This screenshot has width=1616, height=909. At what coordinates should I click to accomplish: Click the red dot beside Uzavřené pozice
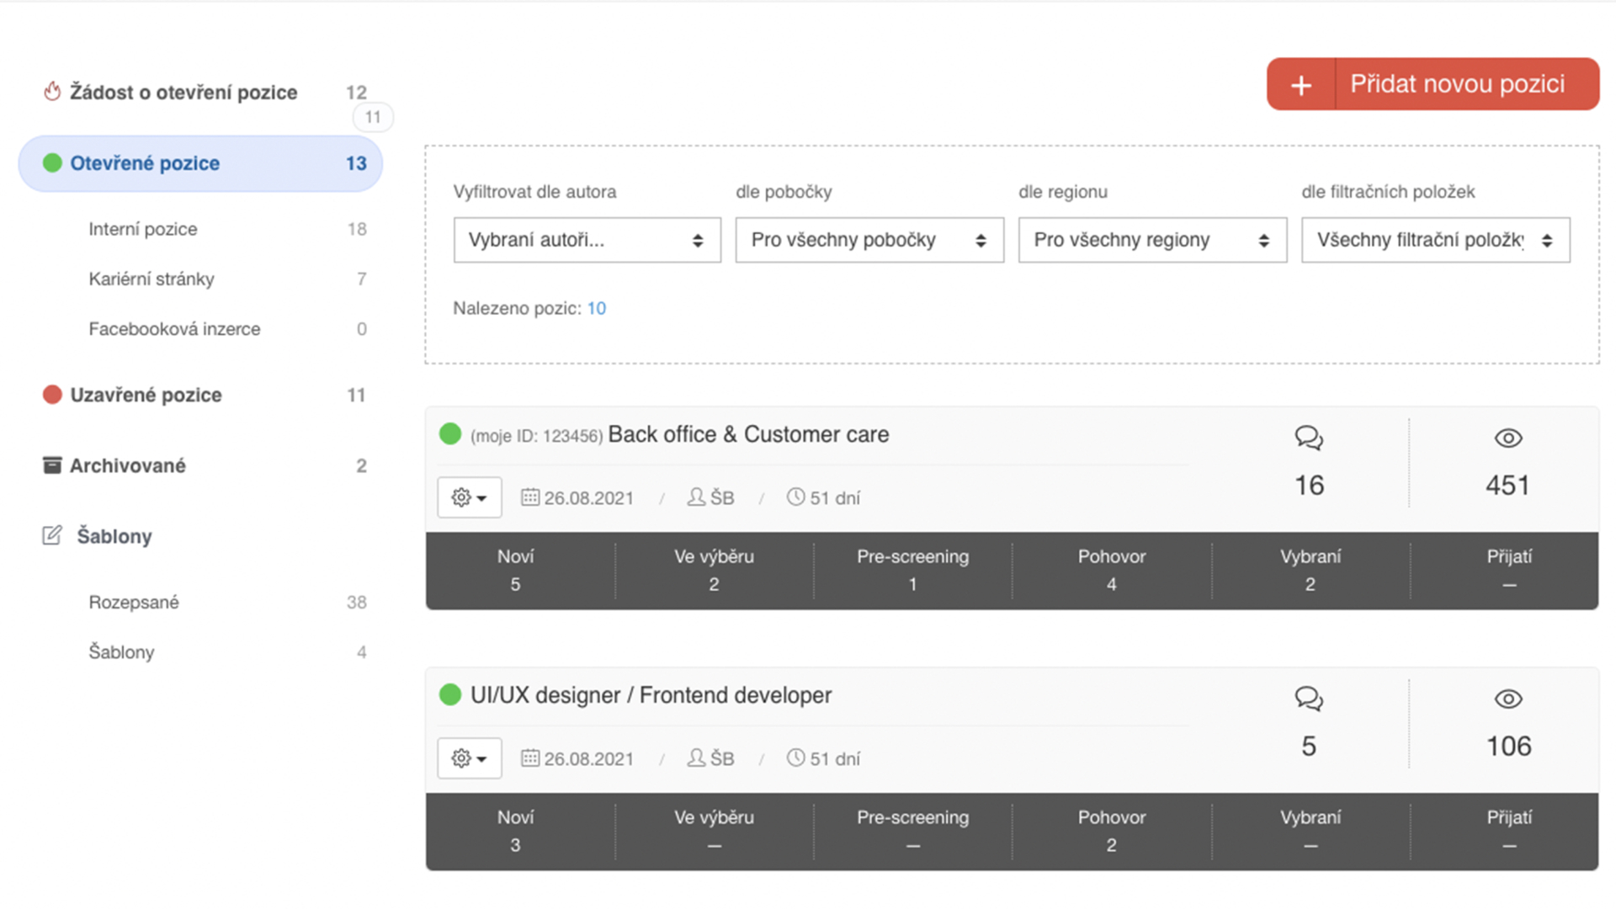click(x=52, y=394)
